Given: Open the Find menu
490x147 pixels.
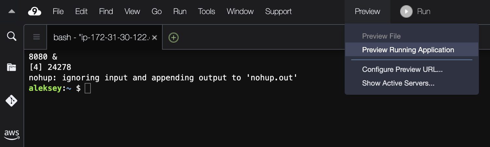Looking at the screenshot, I should pyautogui.click(x=106, y=11).
